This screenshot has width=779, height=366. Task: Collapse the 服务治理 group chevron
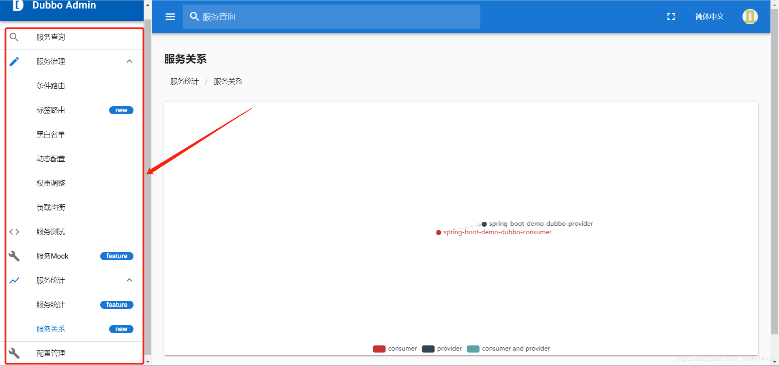(x=129, y=62)
